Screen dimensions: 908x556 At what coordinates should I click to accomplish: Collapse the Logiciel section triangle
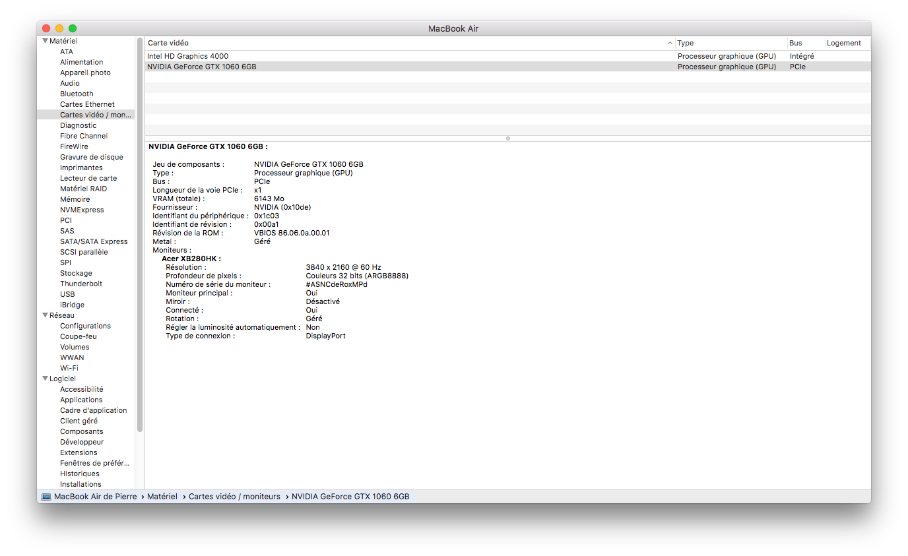[45, 379]
